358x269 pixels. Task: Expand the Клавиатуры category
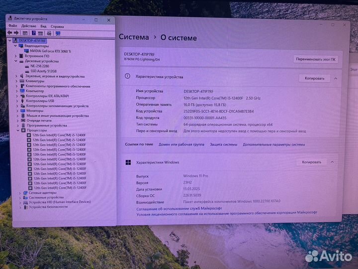pos(16,81)
